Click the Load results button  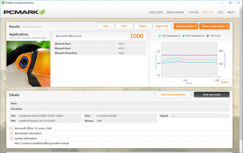(x=105, y=26)
